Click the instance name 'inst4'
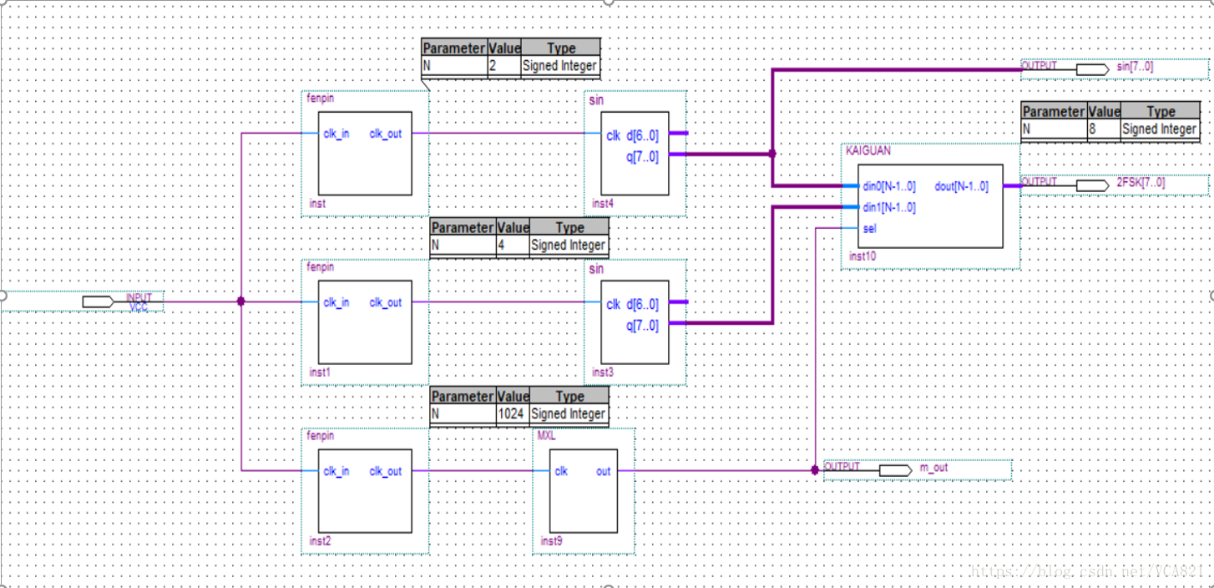This screenshot has width=1214, height=588. 602,203
